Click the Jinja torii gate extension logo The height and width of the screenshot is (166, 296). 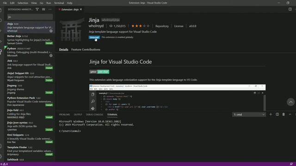point(72,30)
